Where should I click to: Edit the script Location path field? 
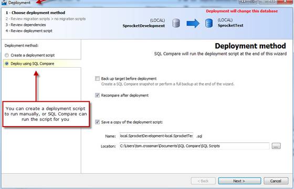[194, 146]
